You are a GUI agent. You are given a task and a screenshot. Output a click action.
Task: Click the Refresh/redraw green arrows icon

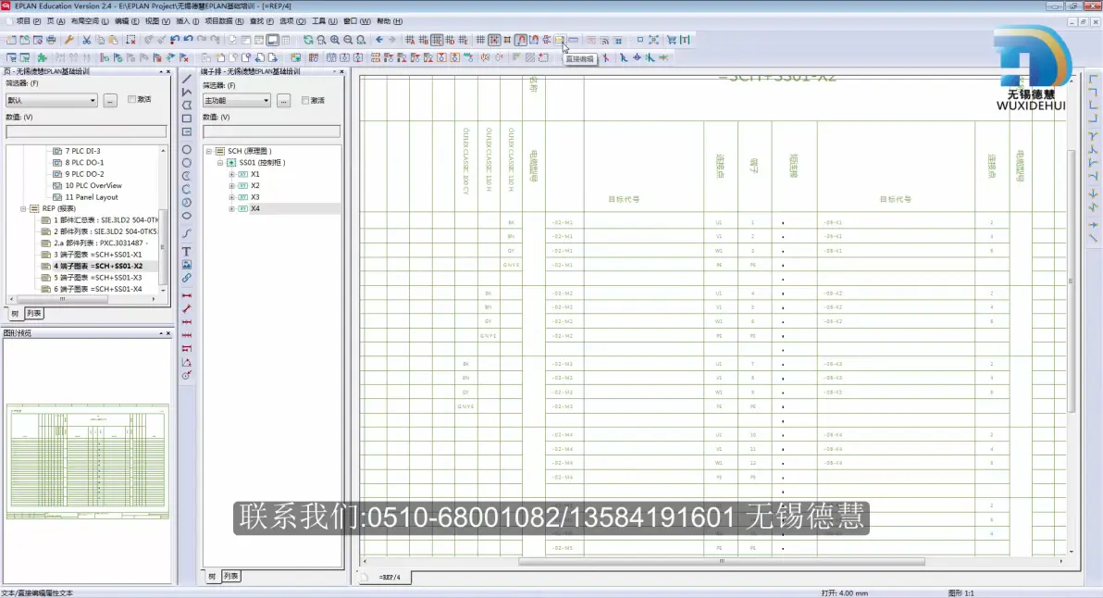(x=308, y=40)
